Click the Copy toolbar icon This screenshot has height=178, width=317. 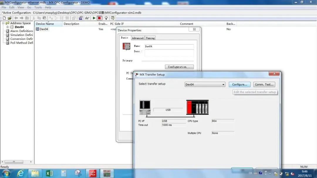click(x=39, y=18)
